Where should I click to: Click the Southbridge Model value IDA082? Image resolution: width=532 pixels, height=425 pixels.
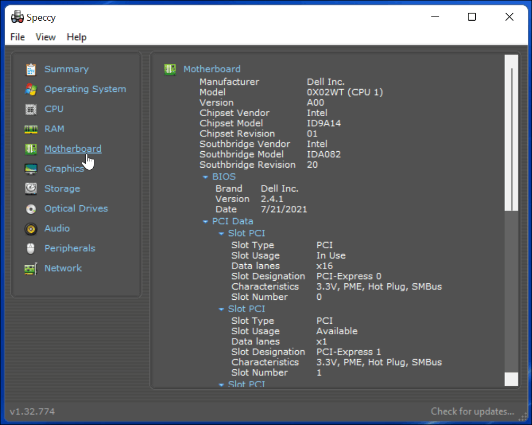[x=324, y=154]
